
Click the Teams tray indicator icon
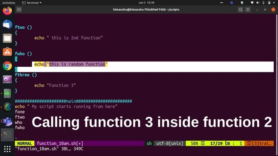[232, 3]
